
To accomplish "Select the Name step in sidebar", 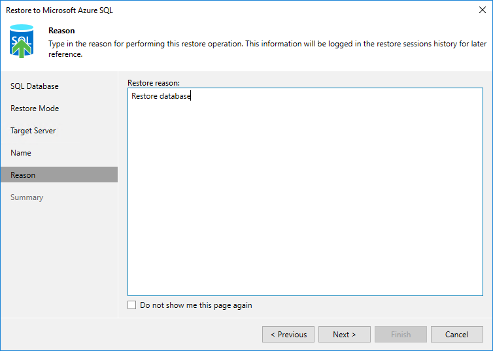I will 21,153.
